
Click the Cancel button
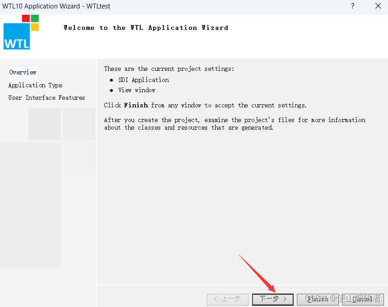coord(363,299)
